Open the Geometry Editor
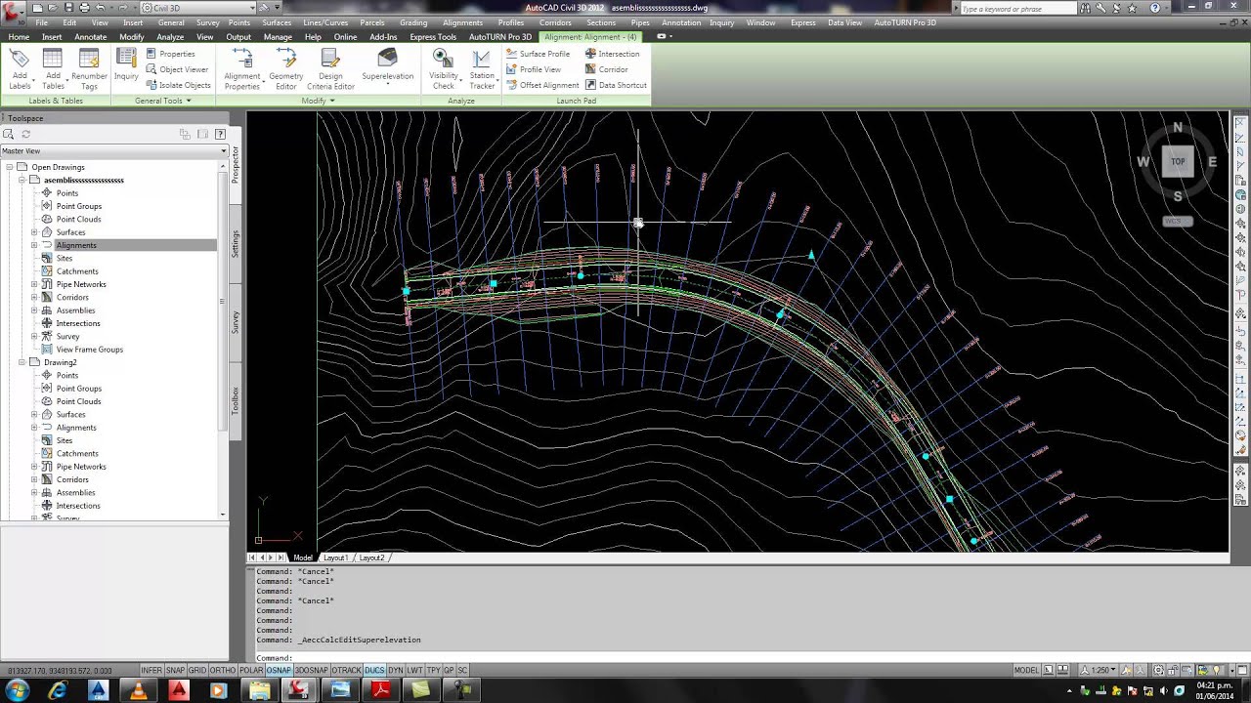This screenshot has height=703, width=1251. click(x=285, y=69)
